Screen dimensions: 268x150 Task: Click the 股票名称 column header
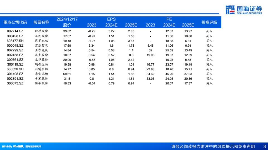coord(41,22)
